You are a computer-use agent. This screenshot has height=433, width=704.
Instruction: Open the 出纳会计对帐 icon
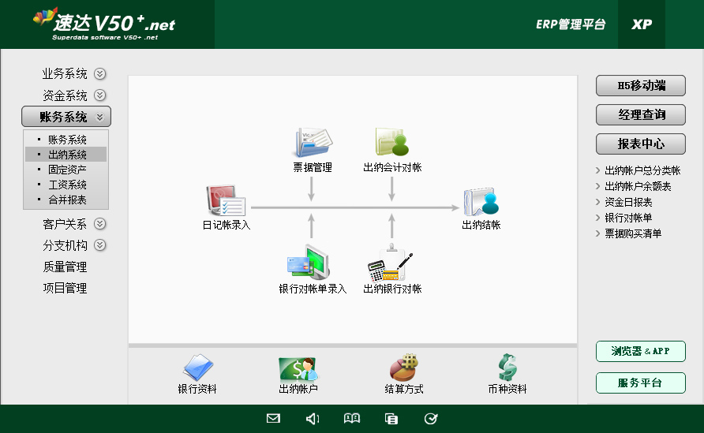[392, 142]
